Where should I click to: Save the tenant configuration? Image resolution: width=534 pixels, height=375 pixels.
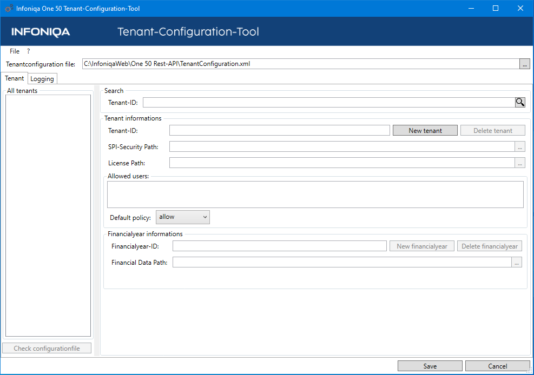(430, 366)
